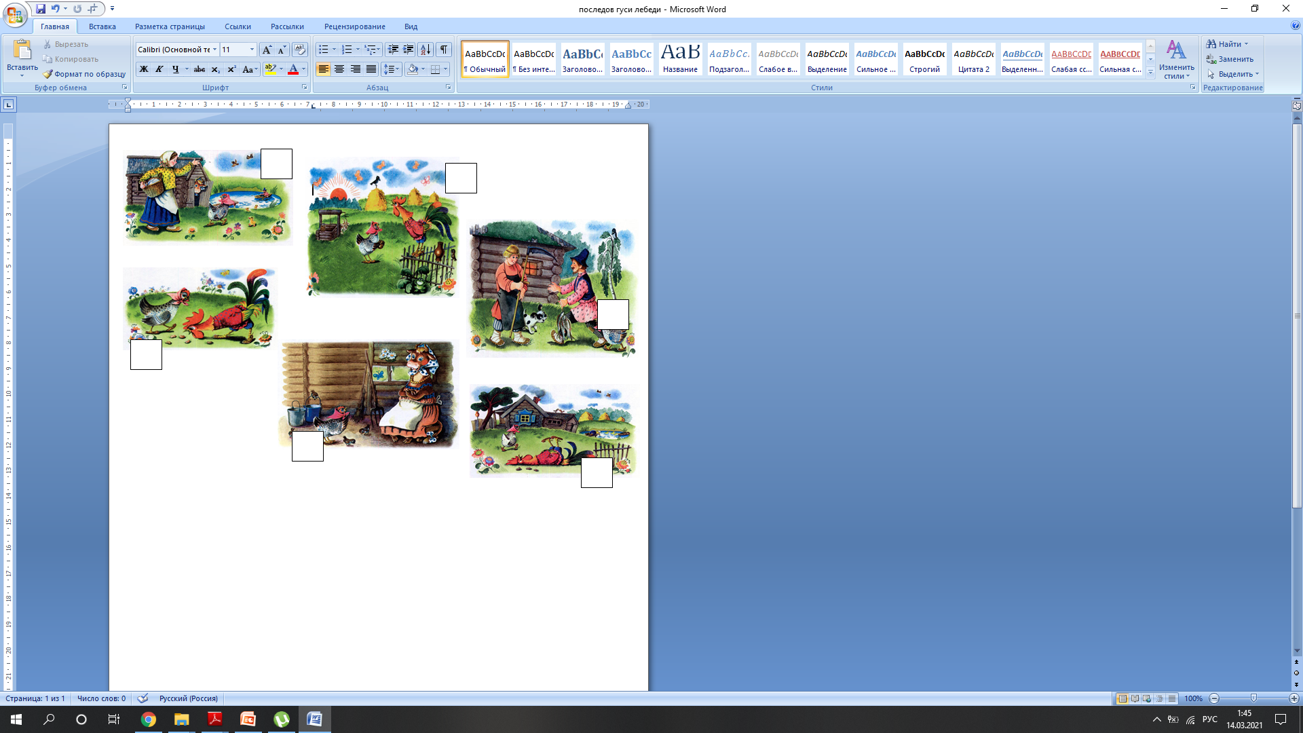Expand the styles gallery more arrow

coord(1150,73)
